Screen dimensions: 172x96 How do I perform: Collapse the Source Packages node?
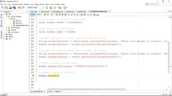tap(6, 16)
